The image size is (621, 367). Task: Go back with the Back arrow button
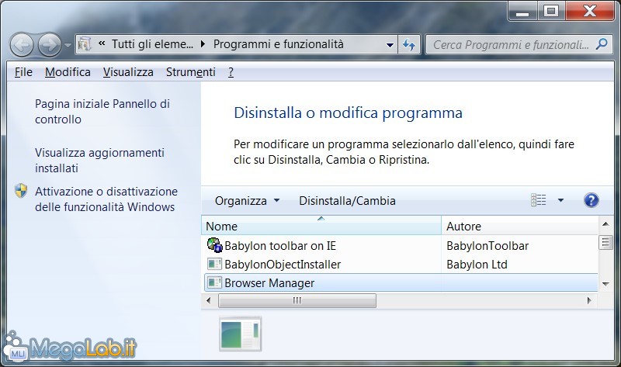click(x=22, y=45)
